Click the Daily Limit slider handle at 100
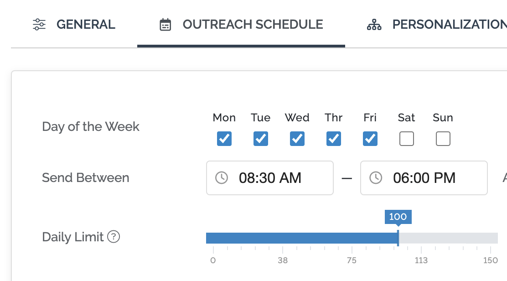Image resolution: width=507 pixels, height=281 pixels. tap(398, 237)
